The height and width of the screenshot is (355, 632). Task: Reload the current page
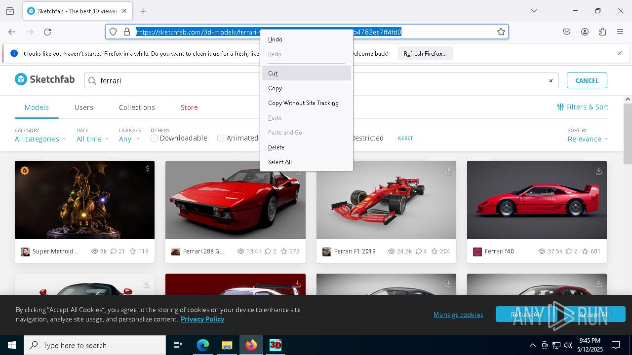(47, 32)
